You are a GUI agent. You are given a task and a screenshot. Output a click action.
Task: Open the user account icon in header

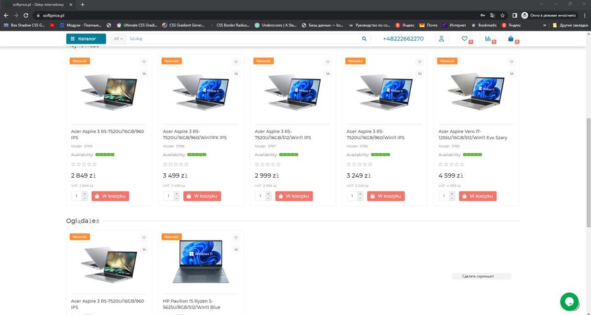(441, 39)
